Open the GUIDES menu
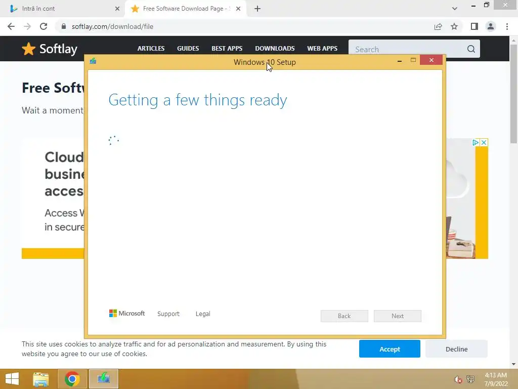 point(188,48)
